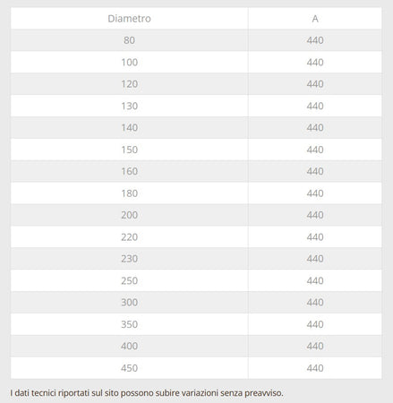Select the diameter 230 cell
Screen dimensions: 393x403
[129, 259]
